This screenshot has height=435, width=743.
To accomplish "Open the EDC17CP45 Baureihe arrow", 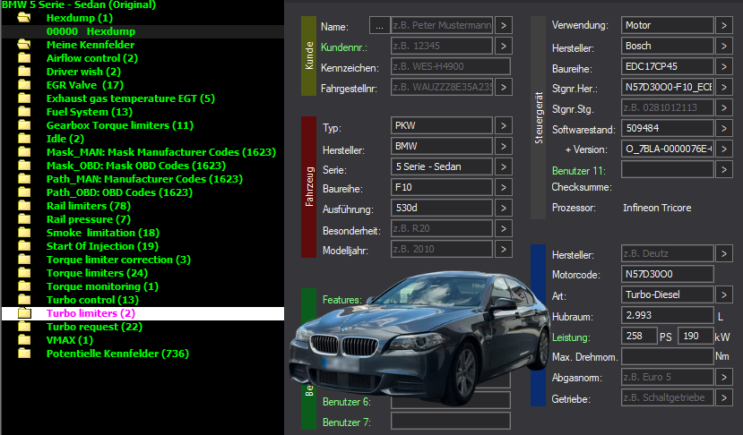I will coord(724,67).
